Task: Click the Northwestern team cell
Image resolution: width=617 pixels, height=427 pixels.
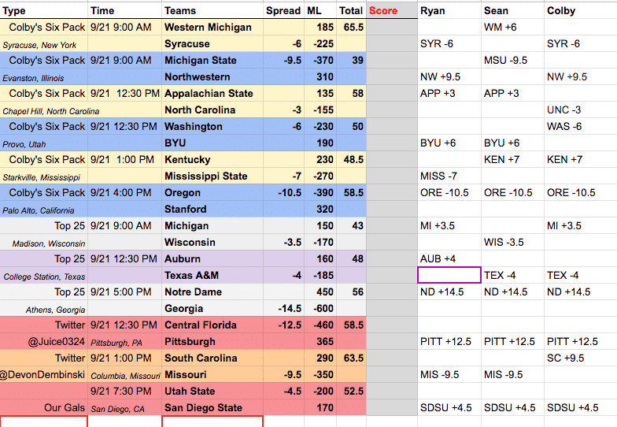Action: pos(212,77)
